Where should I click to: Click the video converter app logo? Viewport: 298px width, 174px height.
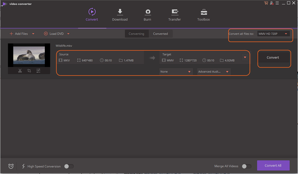pos(4,4)
